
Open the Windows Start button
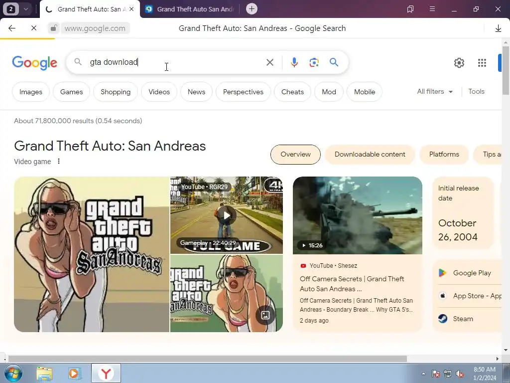[13, 373]
